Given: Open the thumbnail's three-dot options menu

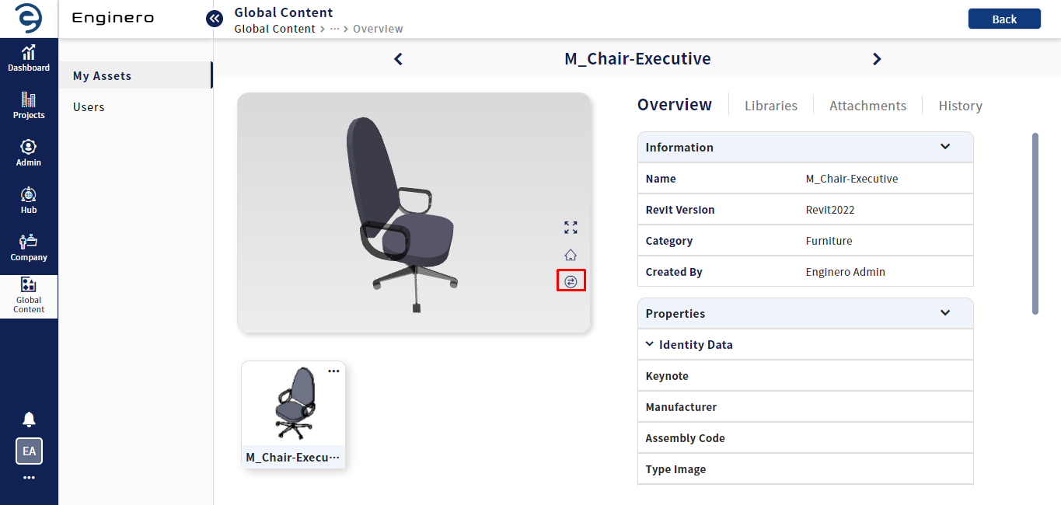Looking at the screenshot, I should pyautogui.click(x=333, y=371).
